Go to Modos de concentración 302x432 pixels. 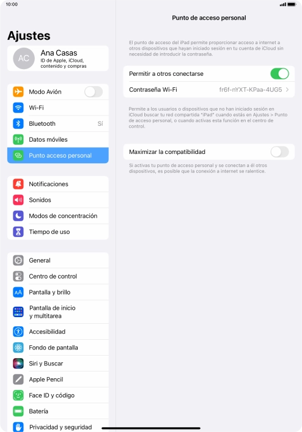[58, 216]
